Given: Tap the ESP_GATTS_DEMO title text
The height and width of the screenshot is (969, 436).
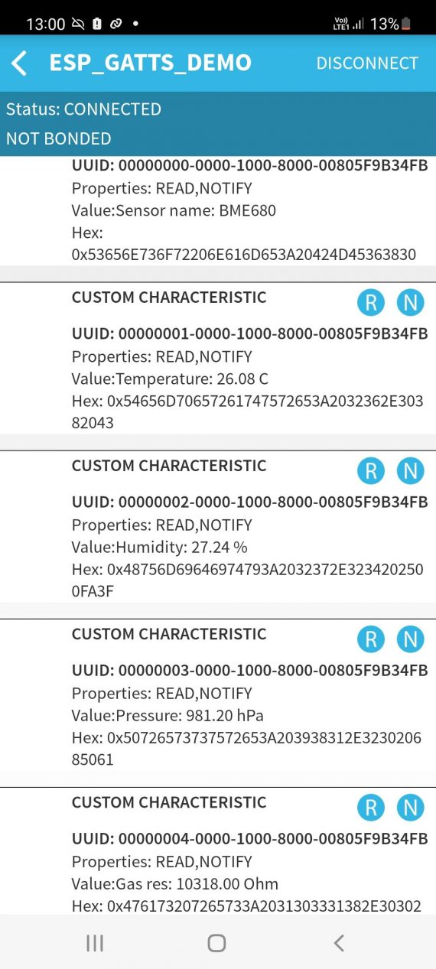Looking at the screenshot, I should pyautogui.click(x=150, y=63).
